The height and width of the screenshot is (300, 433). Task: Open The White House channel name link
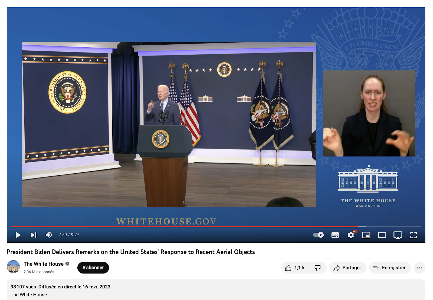(44, 264)
